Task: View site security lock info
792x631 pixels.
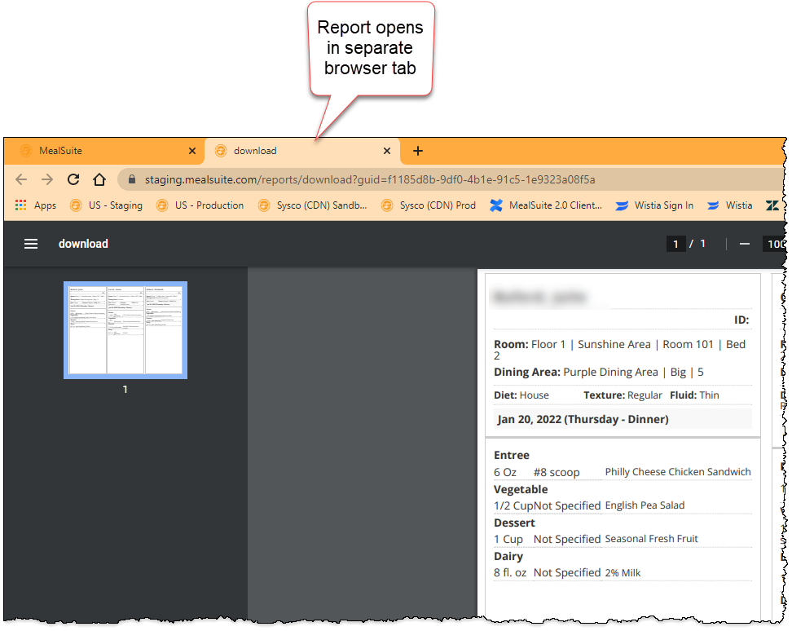Action: coord(132,179)
